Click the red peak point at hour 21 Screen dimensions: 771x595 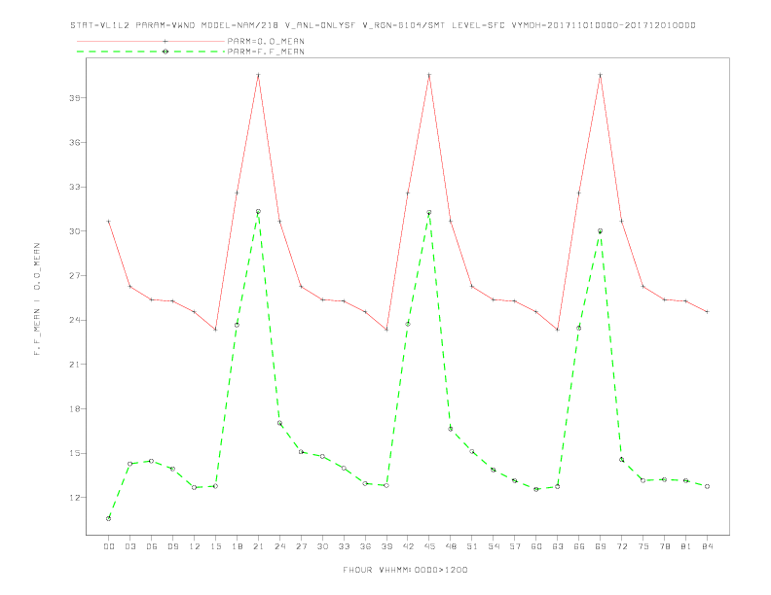258,75
